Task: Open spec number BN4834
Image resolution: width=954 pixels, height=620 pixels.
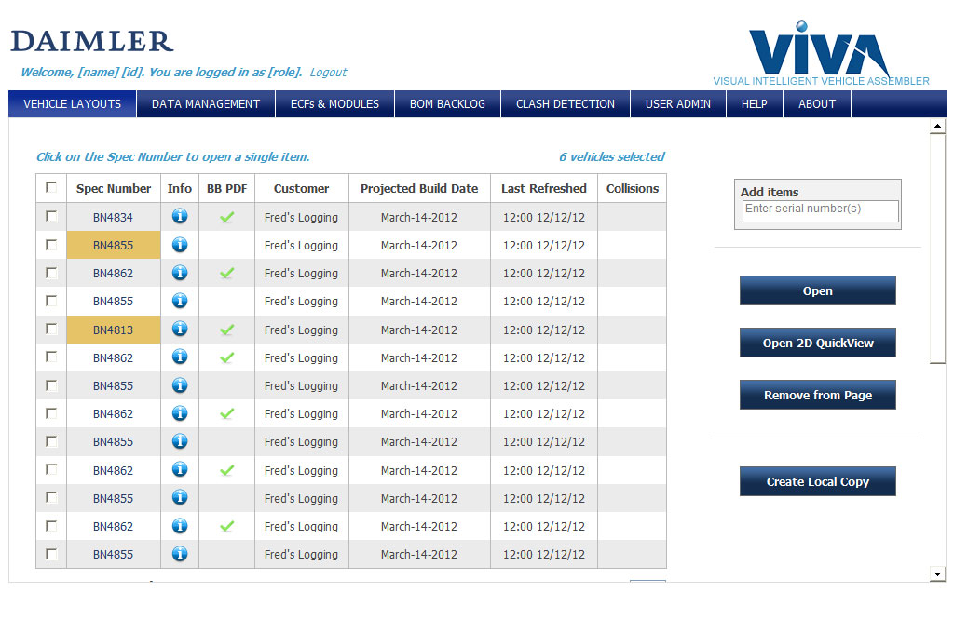Action: 113,218
